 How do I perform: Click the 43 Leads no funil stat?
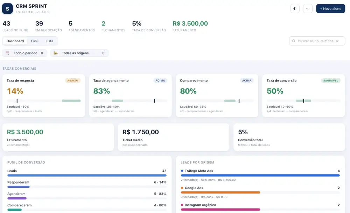pyautogui.click(x=15, y=26)
